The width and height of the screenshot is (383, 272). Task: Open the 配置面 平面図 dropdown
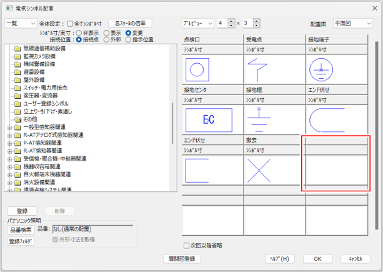(354, 23)
